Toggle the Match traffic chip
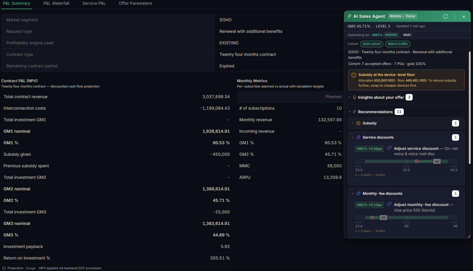Image resolution: width=473 pixels, height=271 pixels. click(398, 44)
